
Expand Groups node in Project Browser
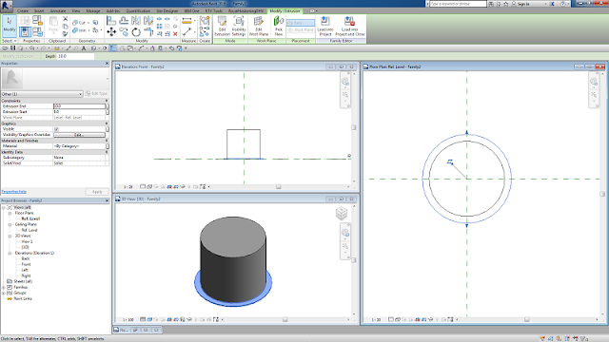point(4,294)
